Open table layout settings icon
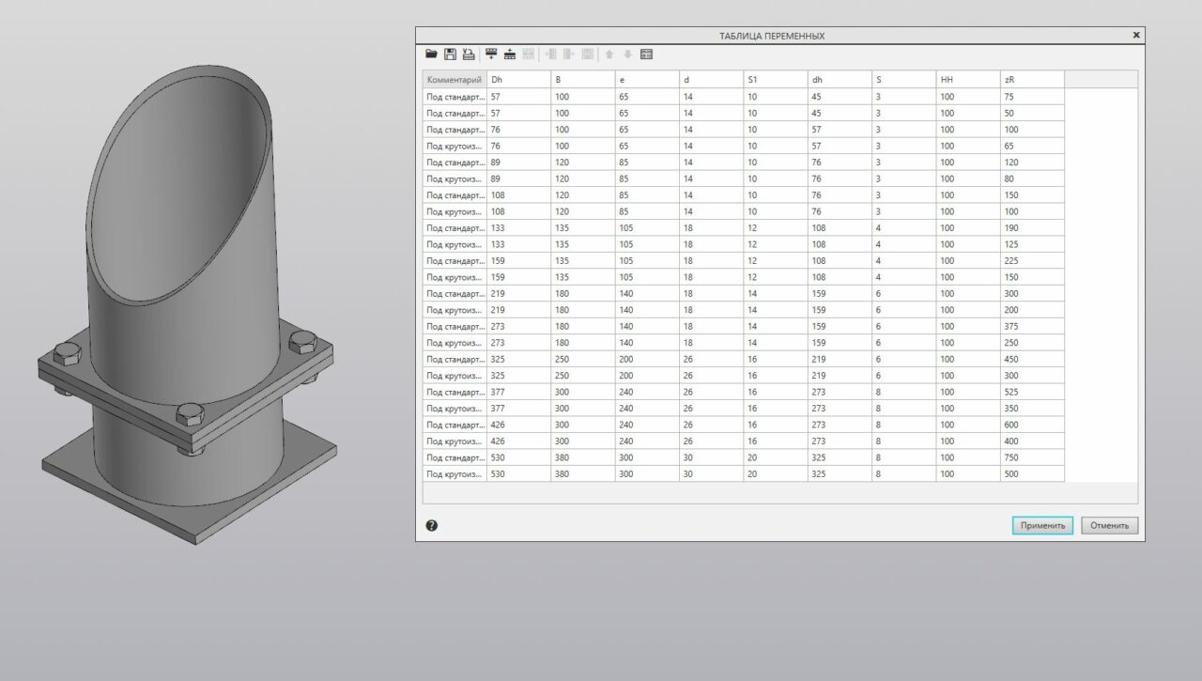The width and height of the screenshot is (1202, 681). point(646,54)
